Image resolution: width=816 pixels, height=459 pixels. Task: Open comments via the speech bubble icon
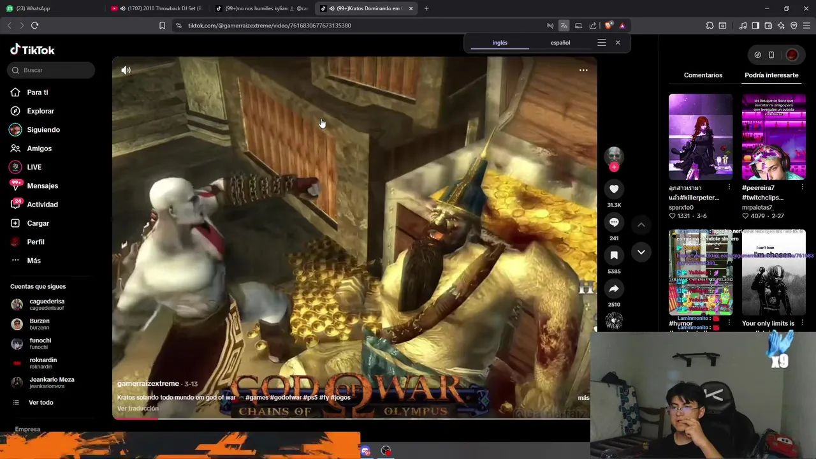point(614,222)
